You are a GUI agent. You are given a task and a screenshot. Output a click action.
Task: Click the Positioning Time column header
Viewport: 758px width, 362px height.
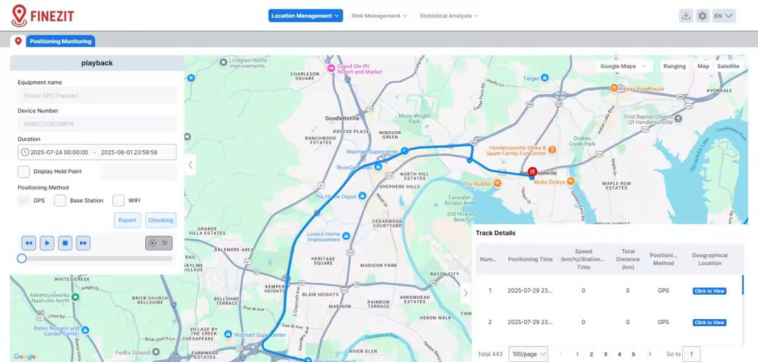[x=530, y=259]
